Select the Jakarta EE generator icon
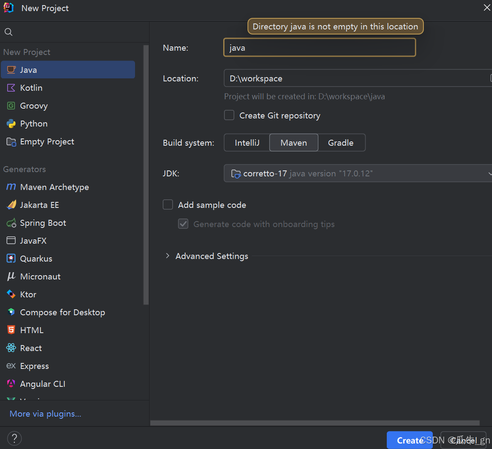Image resolution: width=492 pixels, height=449 pixels. (x=12, y=205)
